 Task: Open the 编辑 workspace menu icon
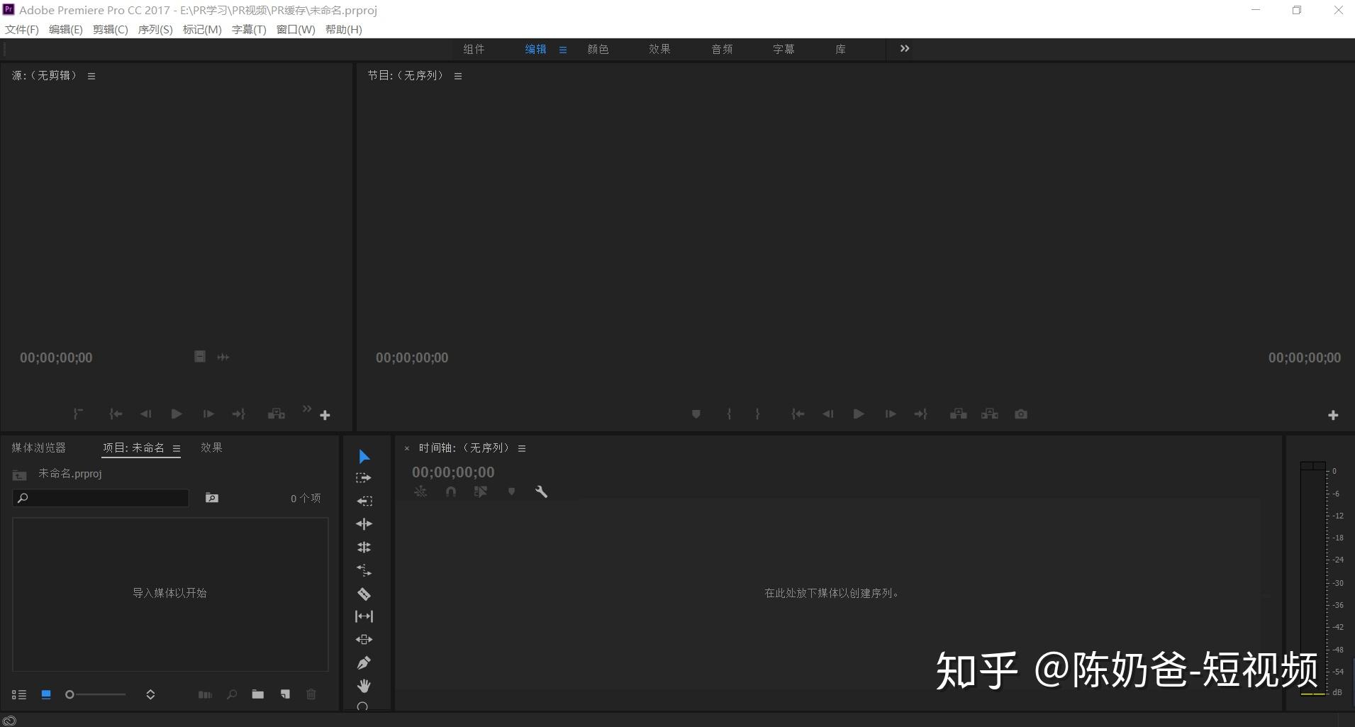(563, 50)
